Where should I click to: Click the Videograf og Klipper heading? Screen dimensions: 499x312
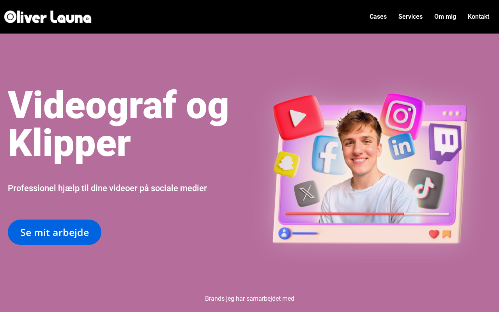(x=119, y=124)
